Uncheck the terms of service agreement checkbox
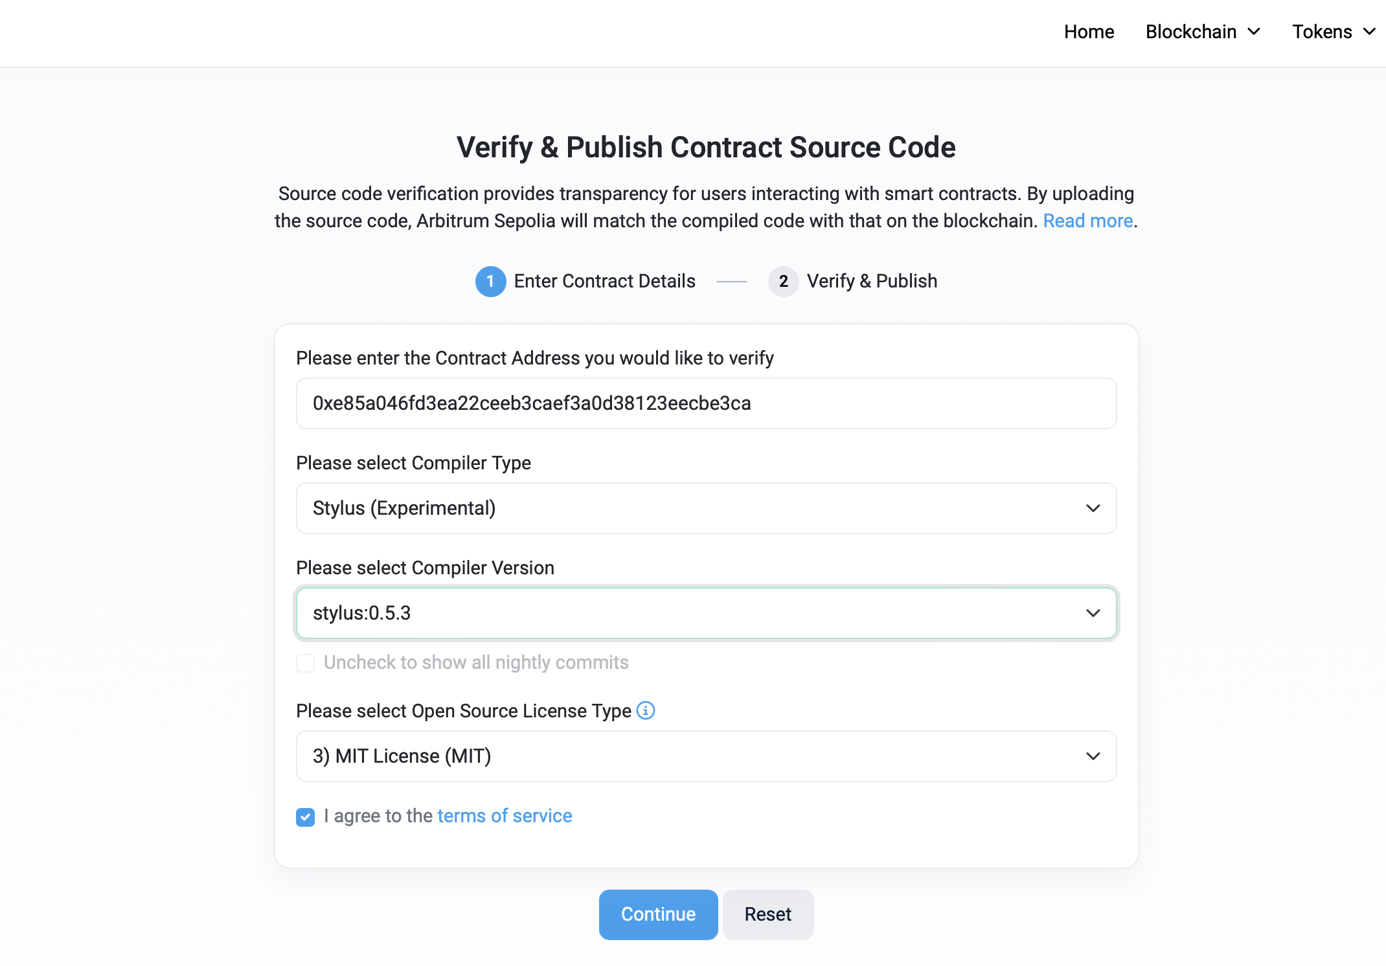Viewport: 1386px width, 966px height. (304, 817)
